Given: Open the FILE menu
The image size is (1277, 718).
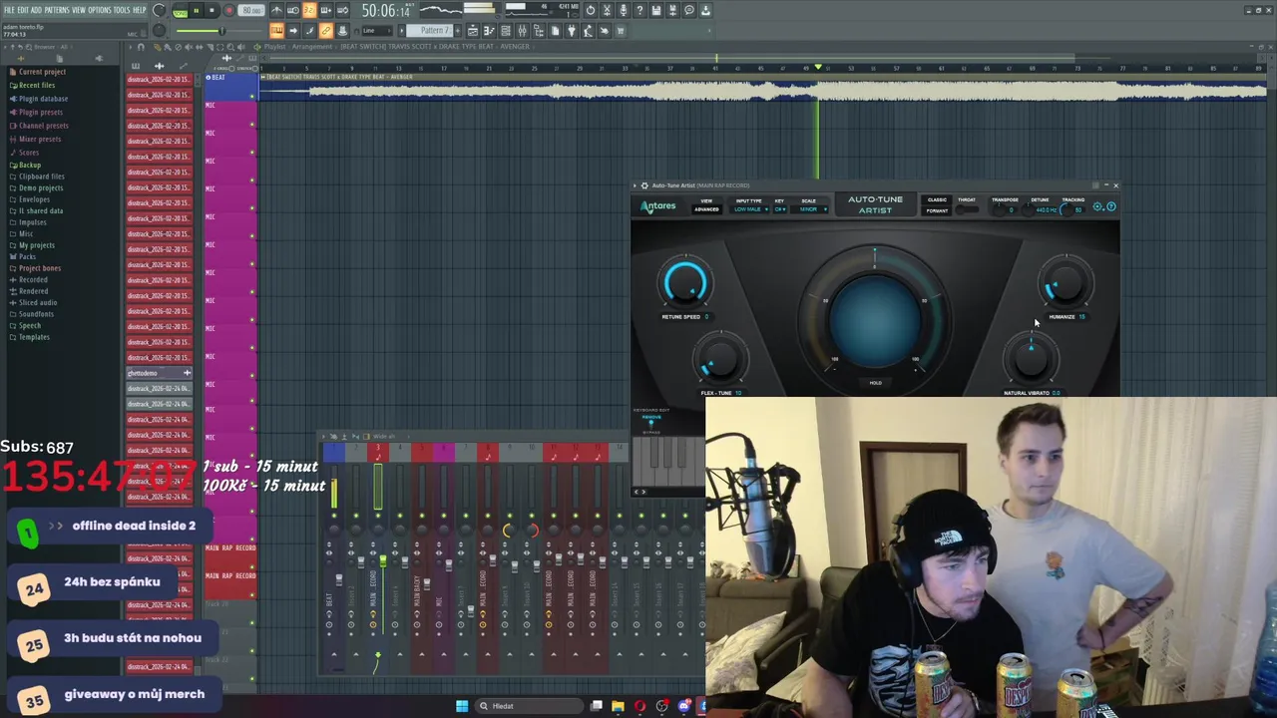Looking at the screenshot, I should pyautogui.click(x=9, y=10).
